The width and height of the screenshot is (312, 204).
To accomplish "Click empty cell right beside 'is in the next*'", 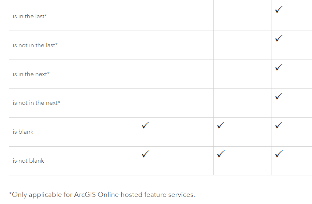I will click(175, 74).
